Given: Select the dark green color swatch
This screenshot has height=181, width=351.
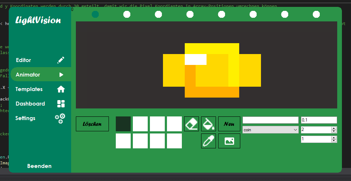Looking at the screenshot, I should click(x=123, y=124).
